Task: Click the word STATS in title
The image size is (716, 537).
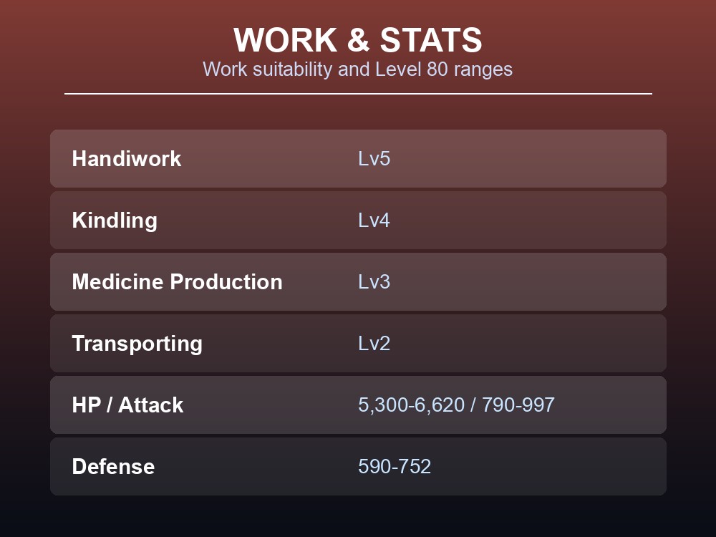Action: click(430, 40)
